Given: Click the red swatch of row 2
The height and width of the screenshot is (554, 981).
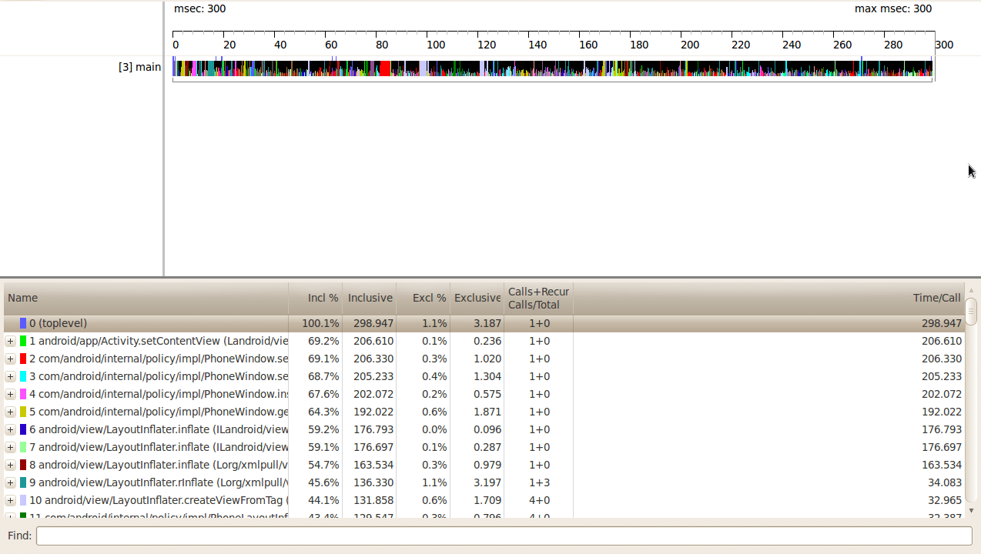Looking at the screenshot, I should 23,359.
